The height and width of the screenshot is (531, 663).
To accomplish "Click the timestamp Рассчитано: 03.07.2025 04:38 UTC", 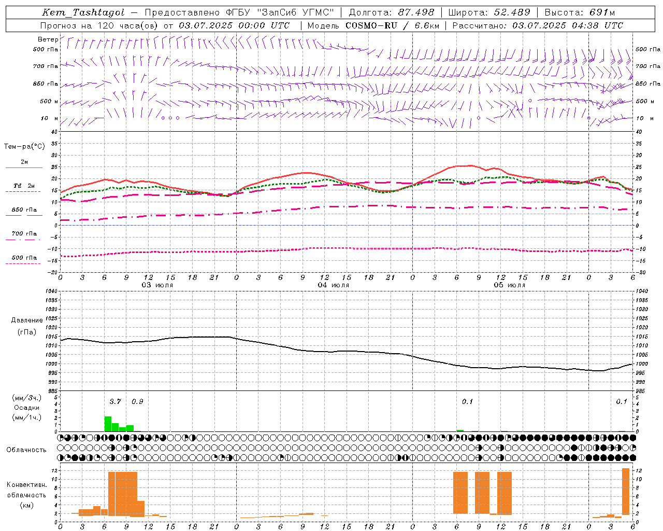I will coord(538,25).
